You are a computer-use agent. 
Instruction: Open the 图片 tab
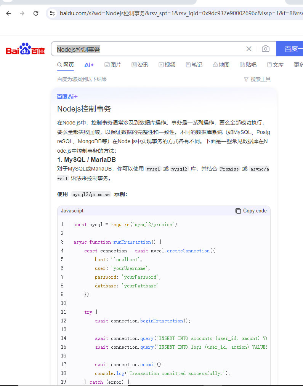113,65
